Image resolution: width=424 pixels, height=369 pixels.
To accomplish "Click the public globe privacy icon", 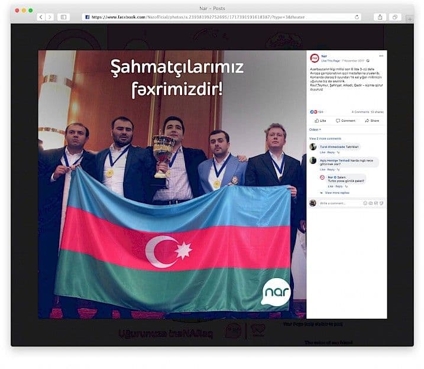I will (368, 61).
